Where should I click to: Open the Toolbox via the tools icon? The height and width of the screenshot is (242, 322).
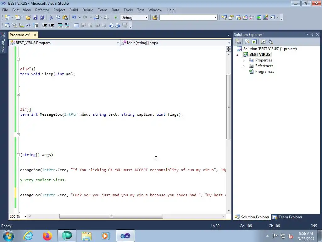[252, 18]
